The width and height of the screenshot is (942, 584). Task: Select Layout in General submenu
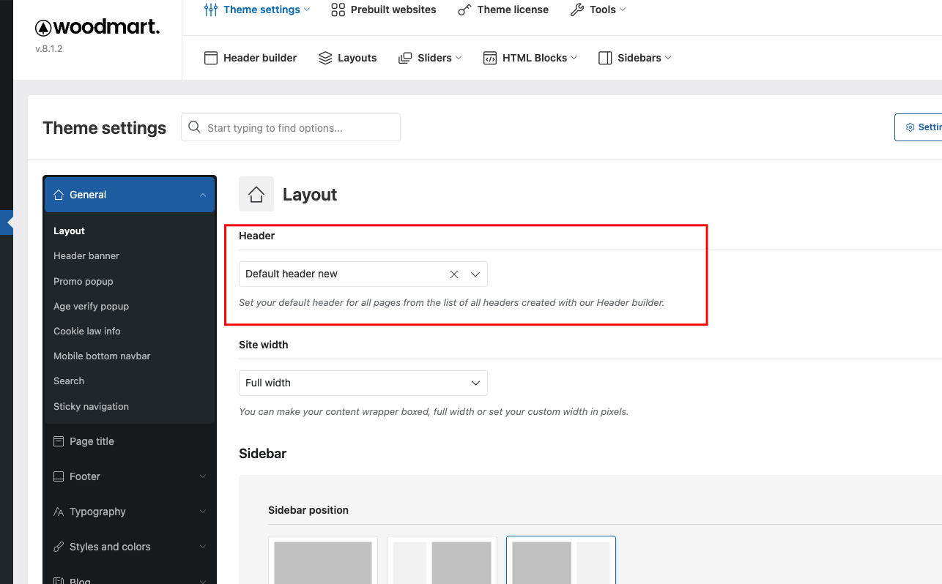point(69,231)
